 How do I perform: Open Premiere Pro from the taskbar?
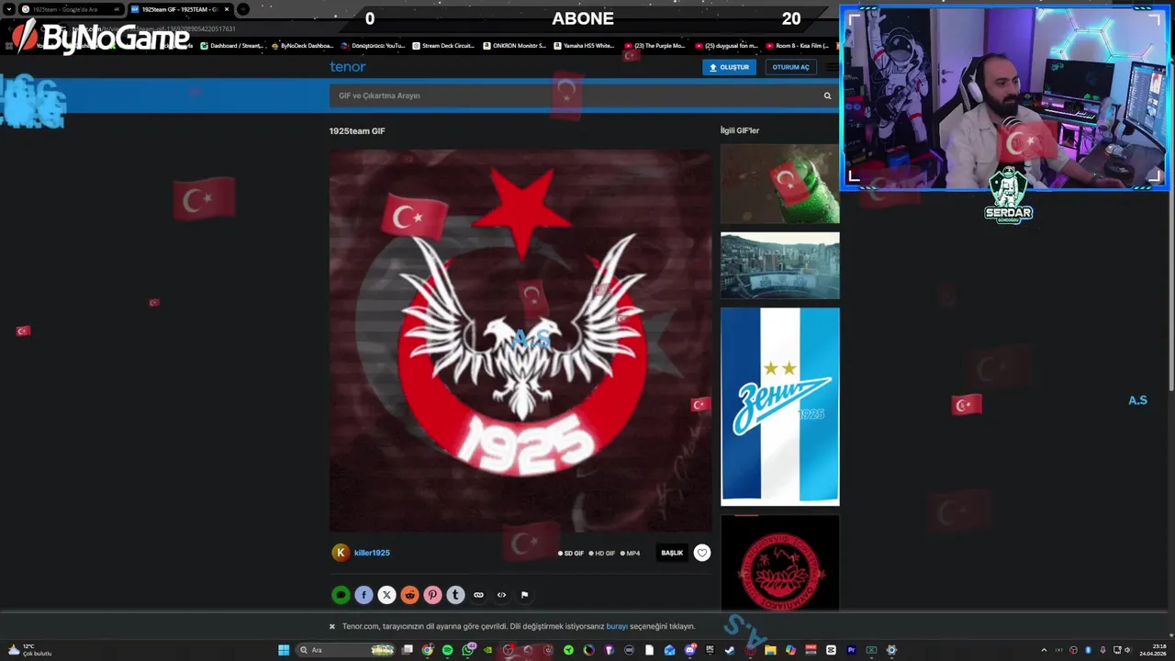click(851, 650)
